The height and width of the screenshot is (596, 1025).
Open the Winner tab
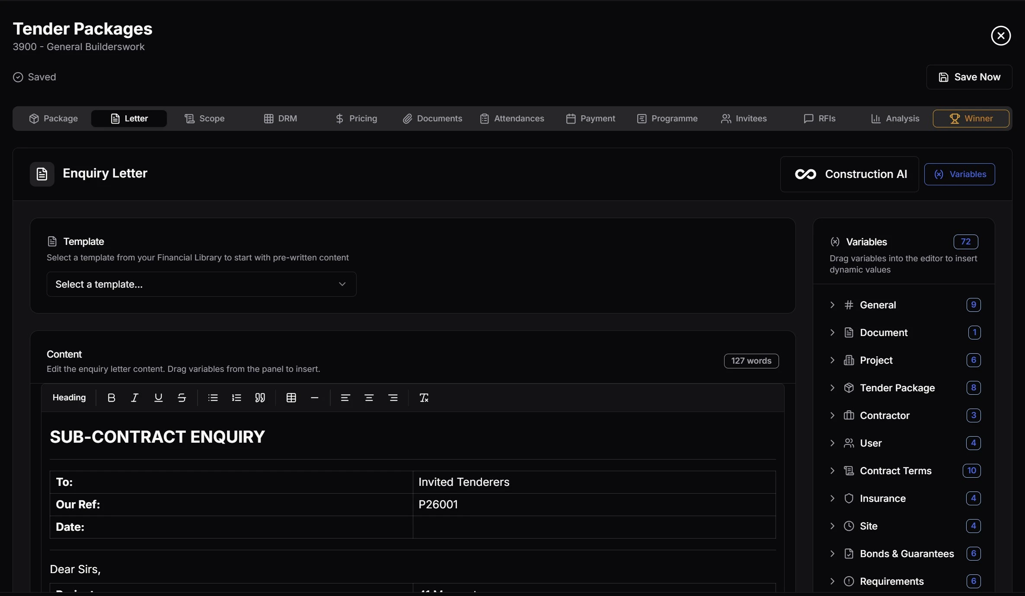(x=971, y=118)
